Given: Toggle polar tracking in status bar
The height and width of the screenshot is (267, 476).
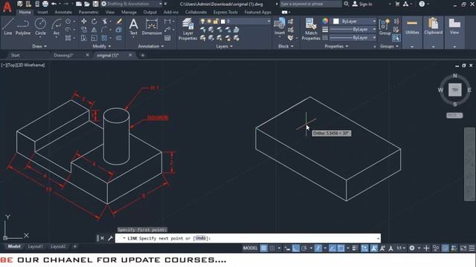Looking at the screenshot, I should [304, 248].
